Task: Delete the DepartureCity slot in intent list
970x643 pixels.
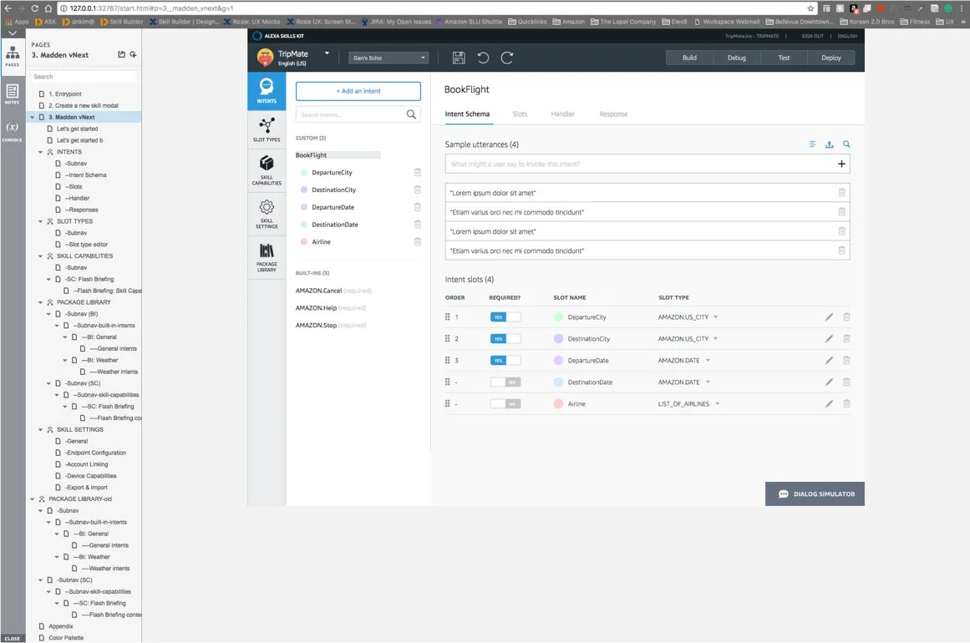Action: click(x=418, y=173)
